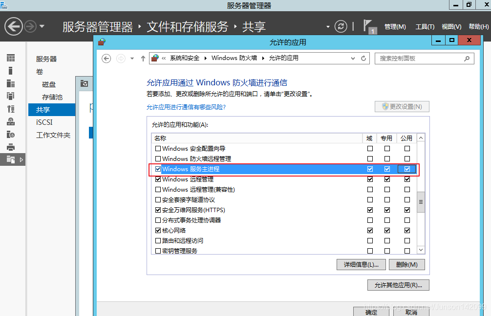Click forward arrow in 允许的应用 window
The image size is (491, 316).
click(x=121, y=59)
